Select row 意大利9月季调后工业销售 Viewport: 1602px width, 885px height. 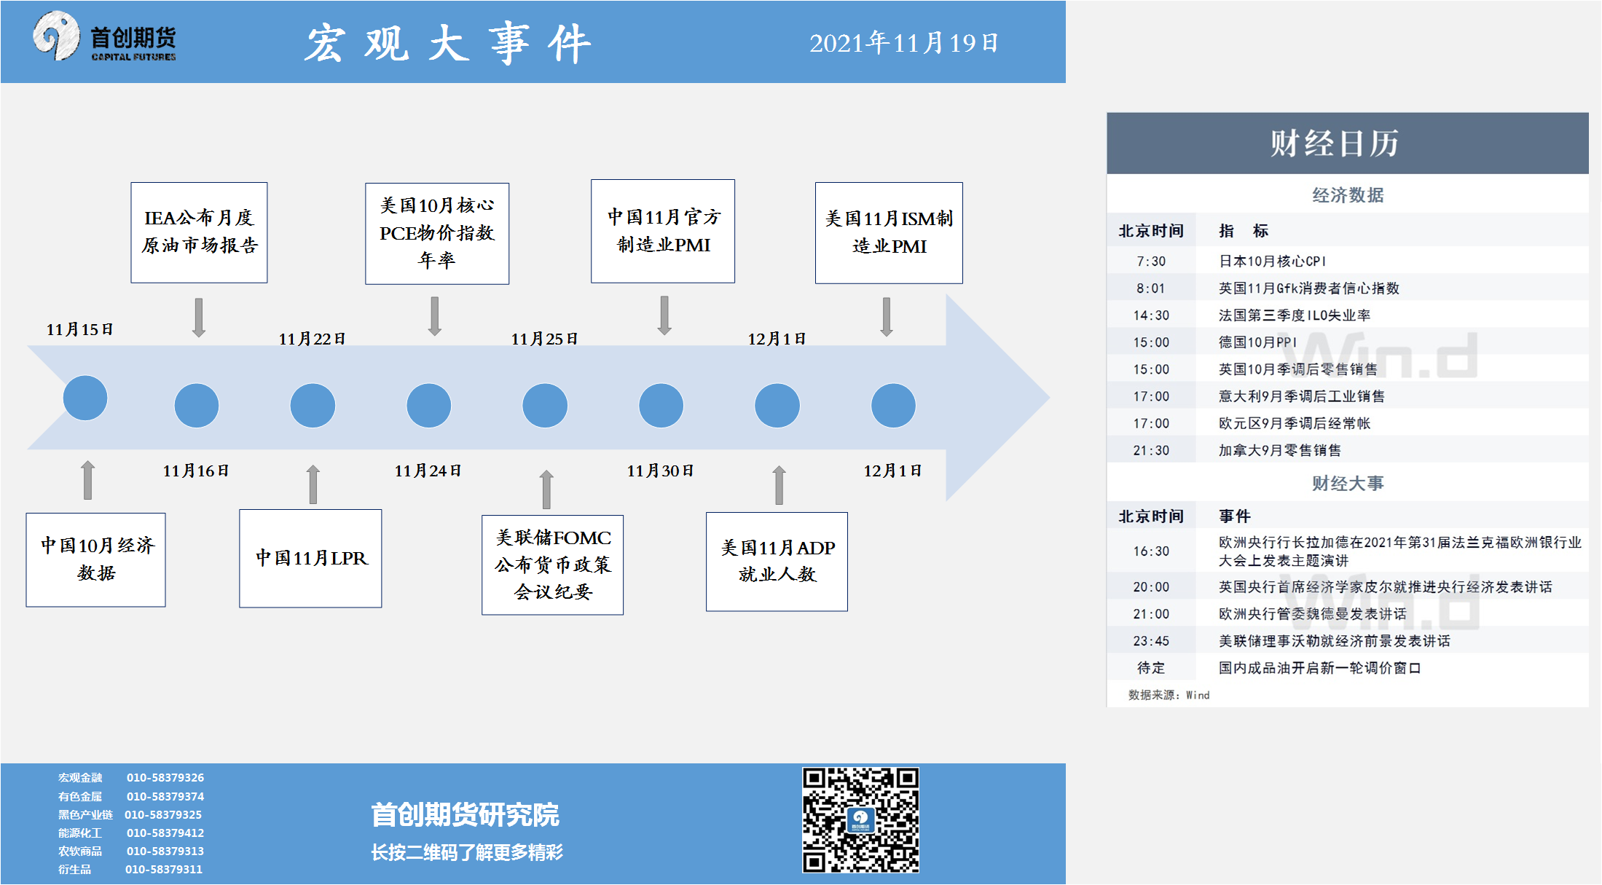(1348, 396)
